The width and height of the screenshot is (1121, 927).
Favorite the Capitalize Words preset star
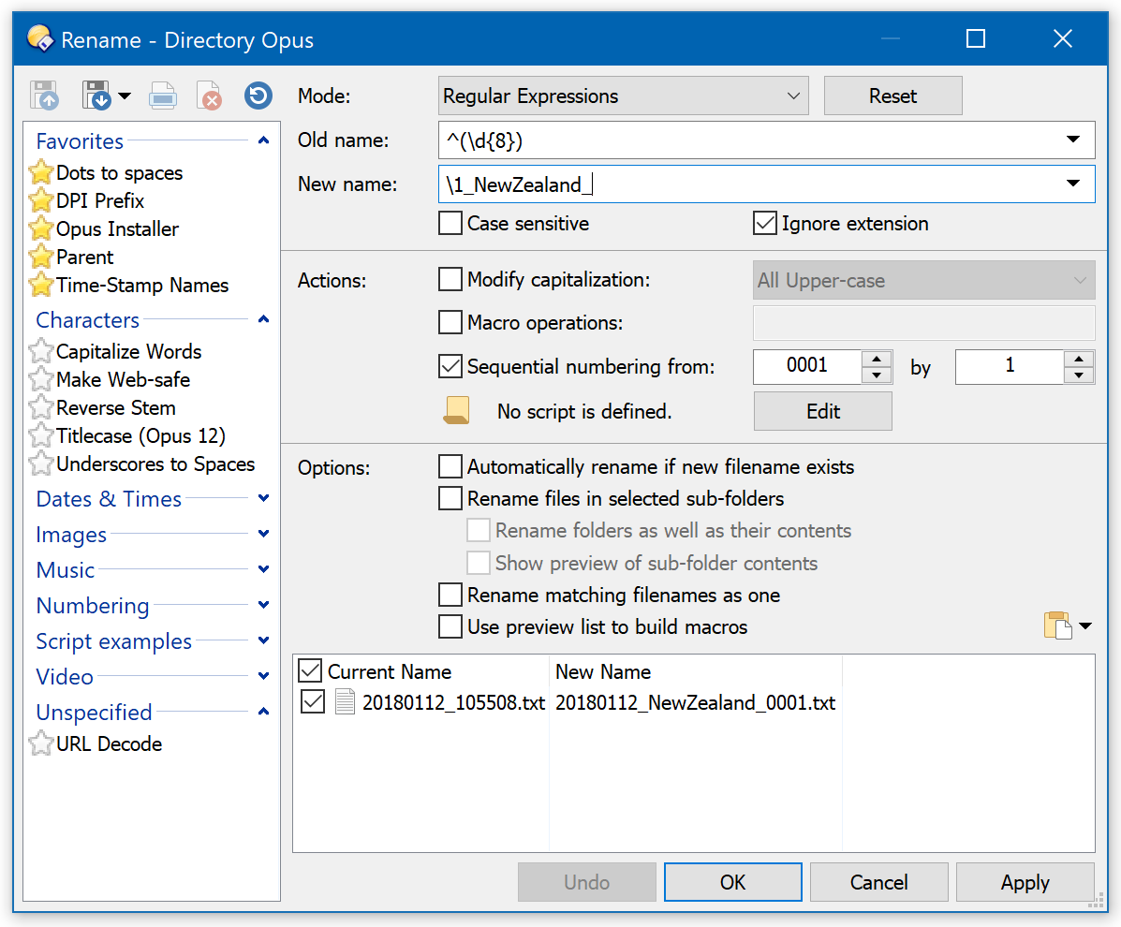coord(41,351)
